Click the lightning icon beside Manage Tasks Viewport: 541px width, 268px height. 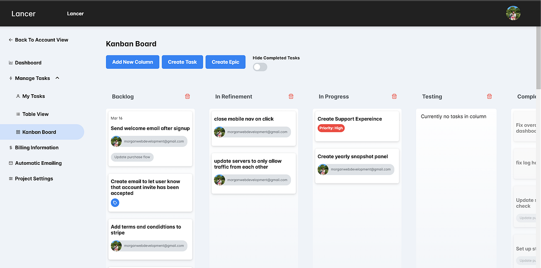pos(11,78)
